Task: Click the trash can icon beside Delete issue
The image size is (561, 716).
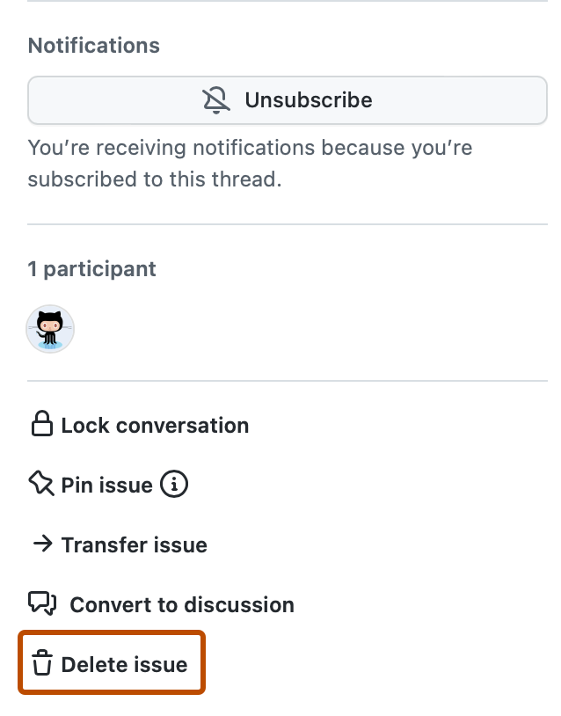Action: (40, 664)
